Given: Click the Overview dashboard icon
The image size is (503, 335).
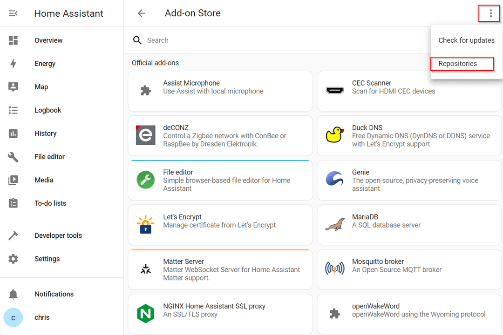Looking at the screenshot, I should pyautogui.click(x=13, y=40).
